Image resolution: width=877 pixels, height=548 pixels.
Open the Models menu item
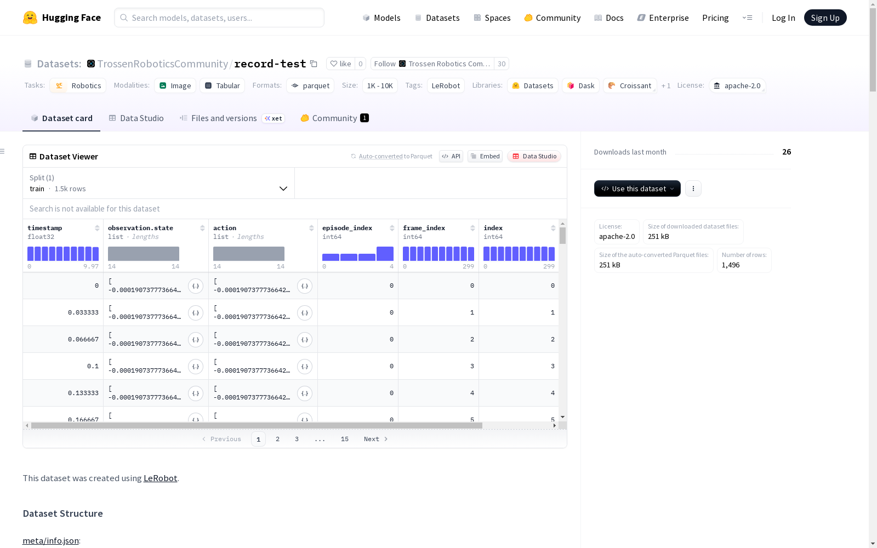[x=381, y=18]
